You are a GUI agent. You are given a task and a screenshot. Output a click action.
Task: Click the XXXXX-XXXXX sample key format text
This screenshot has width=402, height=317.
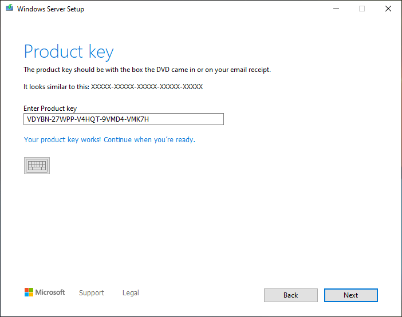point(147,87)
